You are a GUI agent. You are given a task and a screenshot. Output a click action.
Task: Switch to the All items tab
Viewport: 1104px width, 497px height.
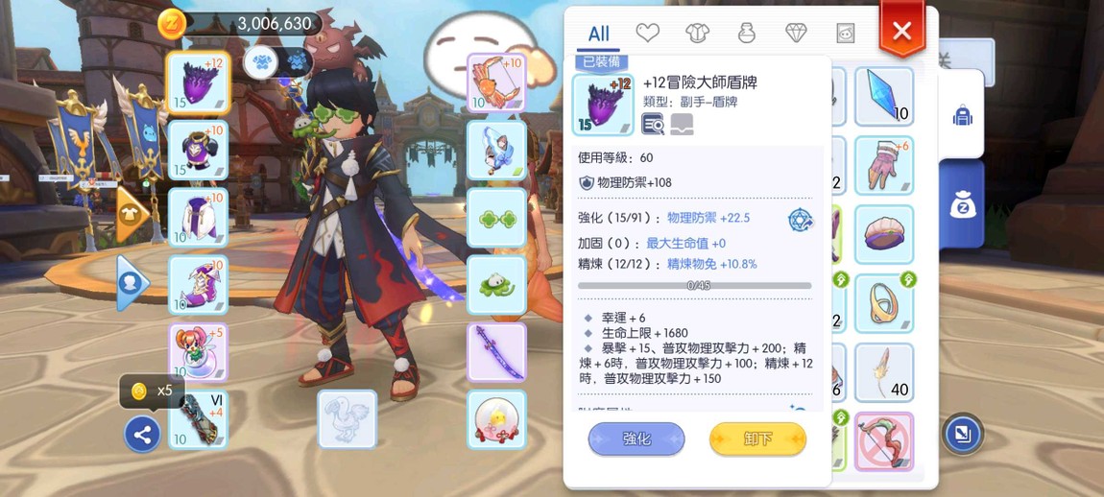click(598, 33)
